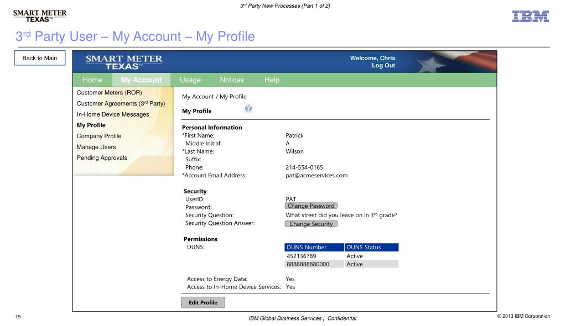
Task: Click the Yes value for In-Home Device Services
Action: point(290,287)
